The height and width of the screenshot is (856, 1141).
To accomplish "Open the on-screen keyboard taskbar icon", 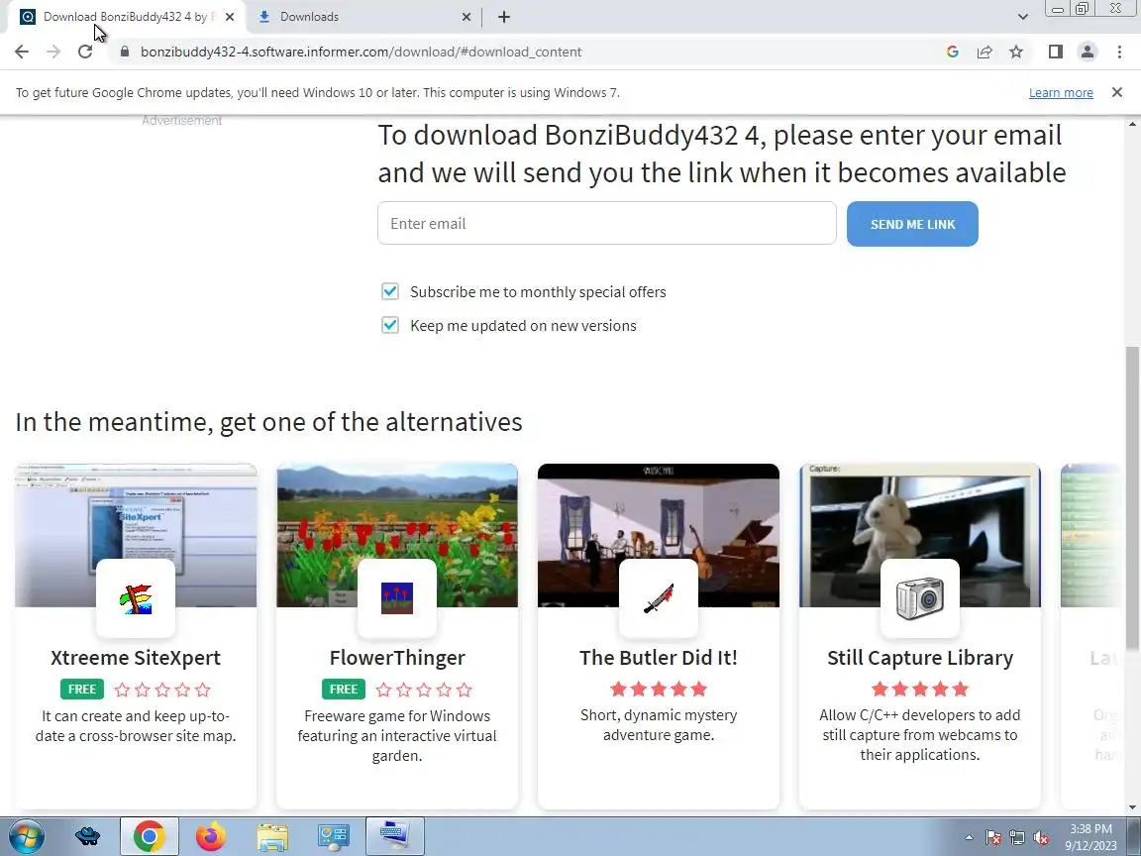I will click(395, 836).
